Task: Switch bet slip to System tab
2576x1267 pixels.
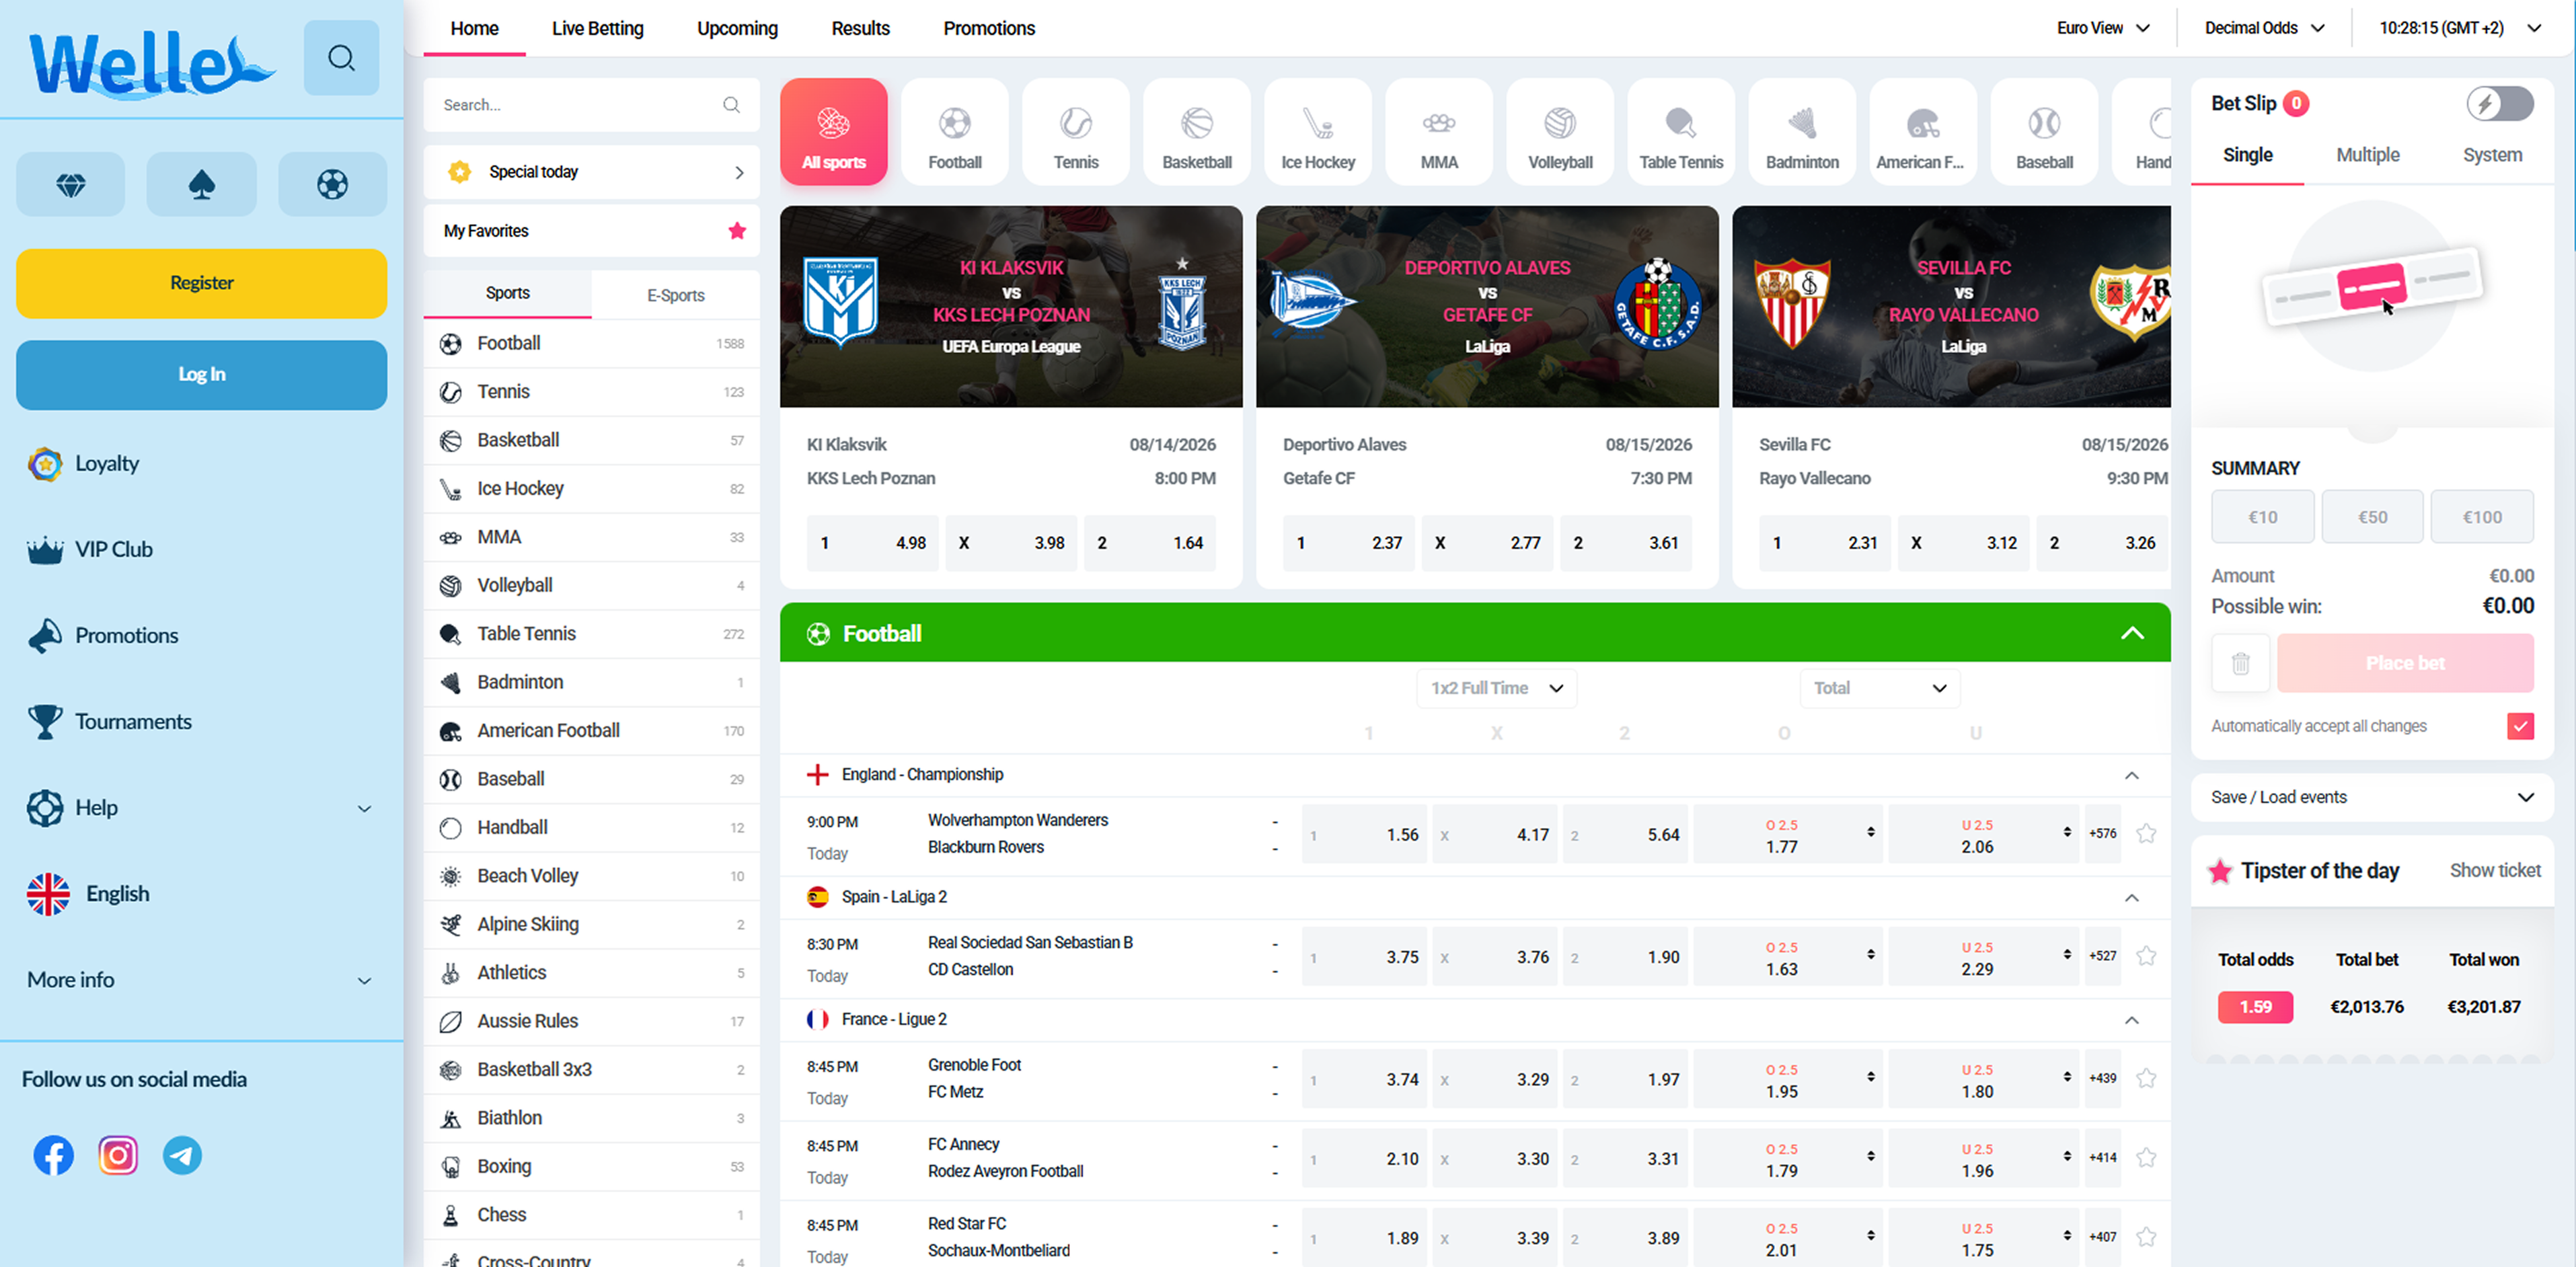Action: (x=2492, y=155)
